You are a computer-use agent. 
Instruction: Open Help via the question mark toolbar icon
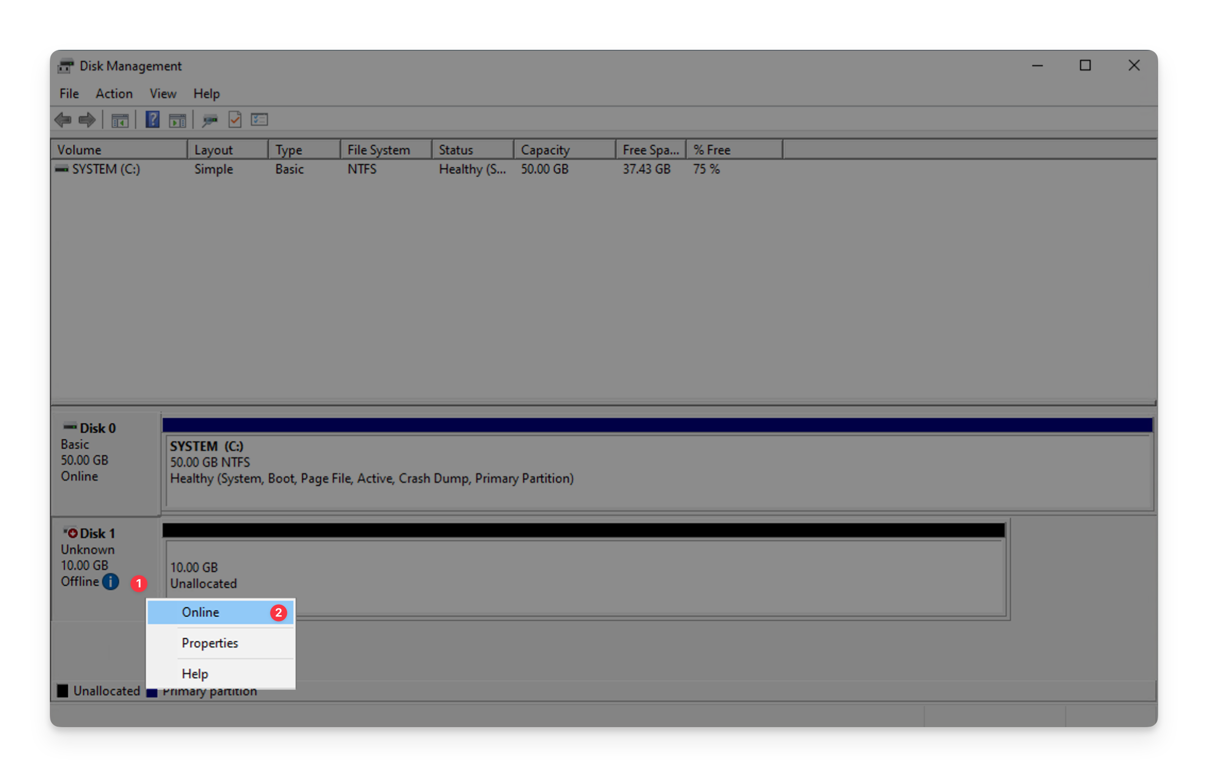point(152,119)
